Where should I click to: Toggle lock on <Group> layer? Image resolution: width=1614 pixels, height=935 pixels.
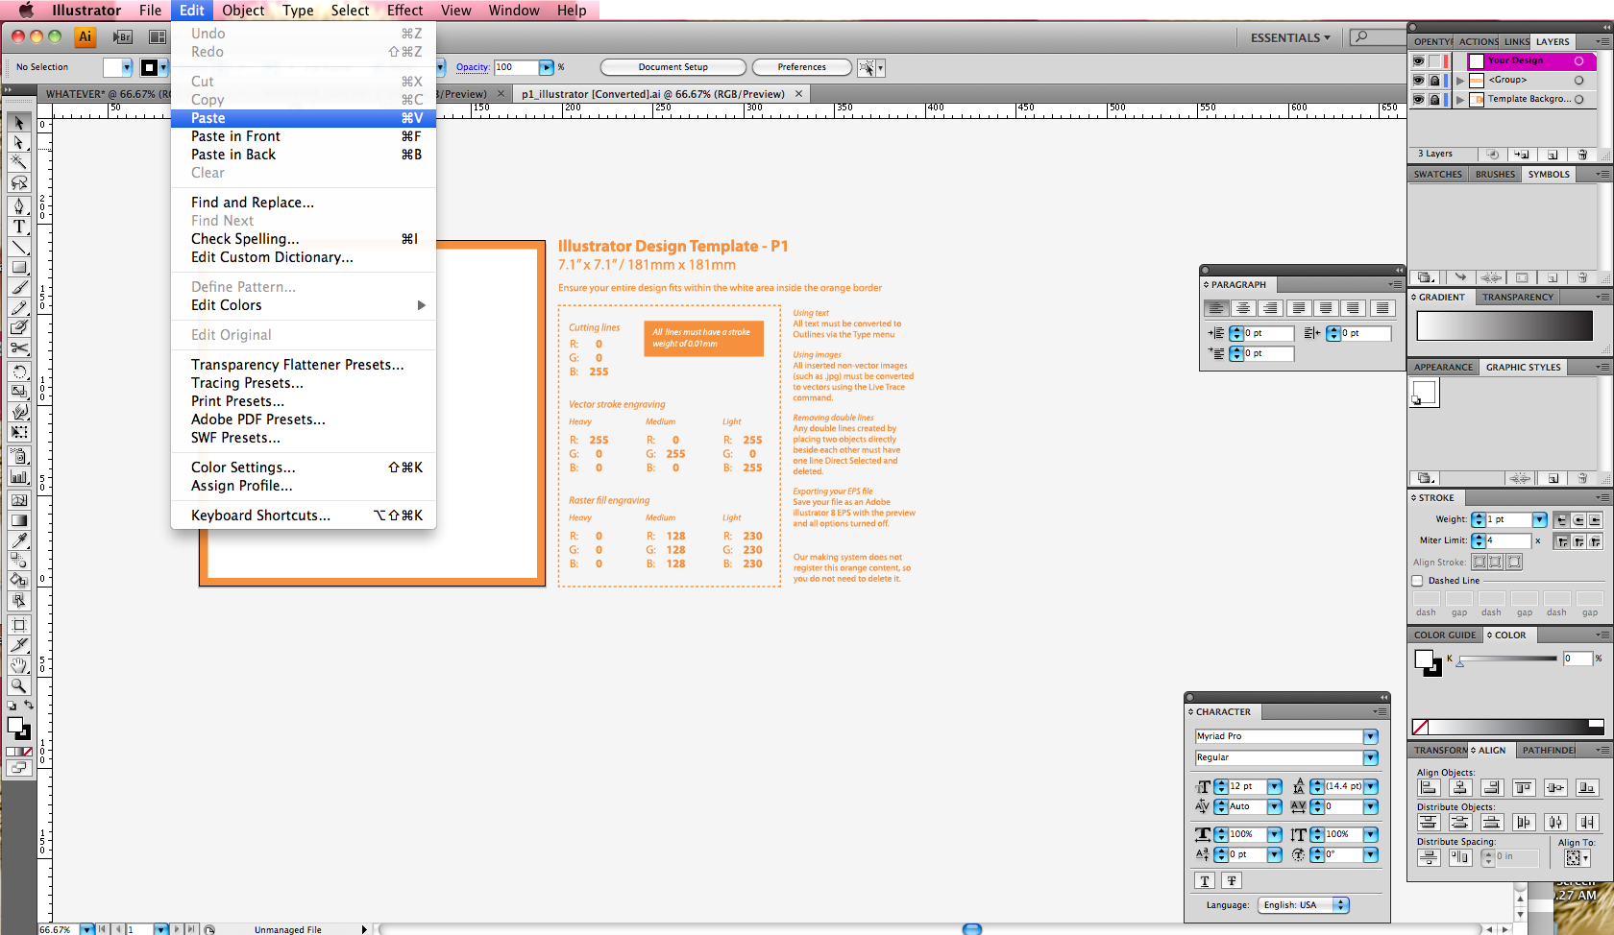[1434, 80]
